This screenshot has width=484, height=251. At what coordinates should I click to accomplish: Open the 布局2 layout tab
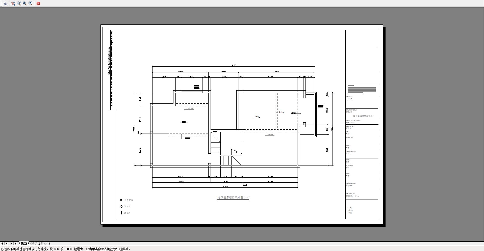click(44, 243)
